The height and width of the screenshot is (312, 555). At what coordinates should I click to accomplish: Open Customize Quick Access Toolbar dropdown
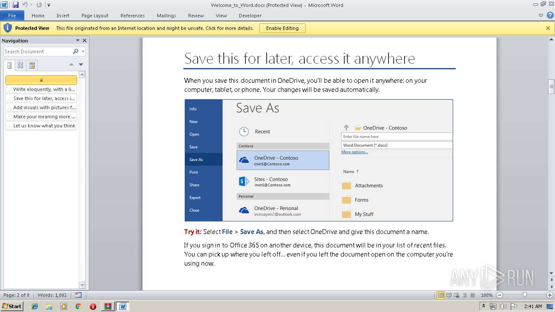click(x=49, y=5)
